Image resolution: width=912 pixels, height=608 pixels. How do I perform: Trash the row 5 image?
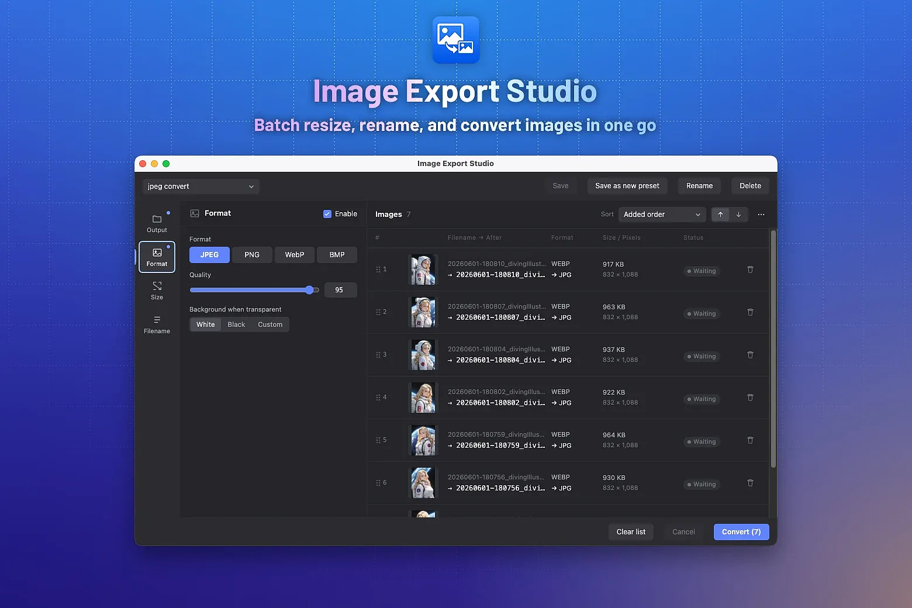(x=750, y=440)
